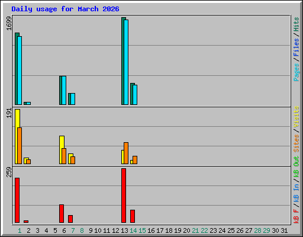This screenshot has height=237, width=303.
Task: Click the 1699 hits axis value
Action: (9, 24)
